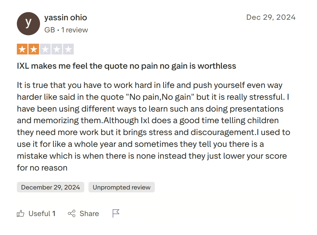Click the GB country label
317x235 pixels.
point(49,30)
